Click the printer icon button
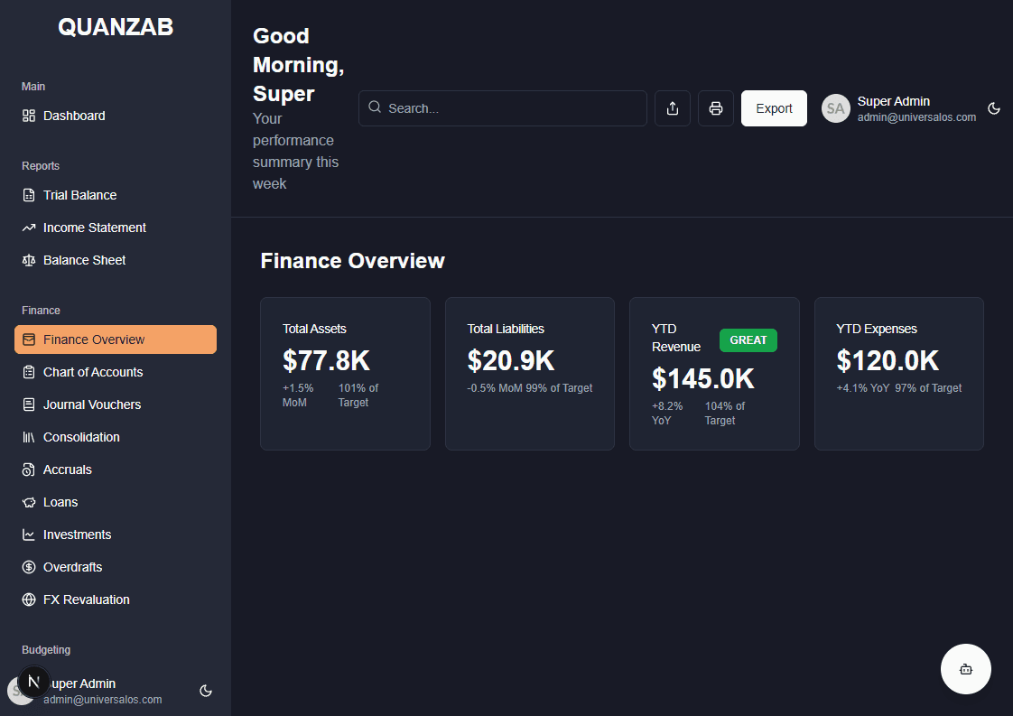The height and width of the screenshot is (716, 1013). point(716,108)
